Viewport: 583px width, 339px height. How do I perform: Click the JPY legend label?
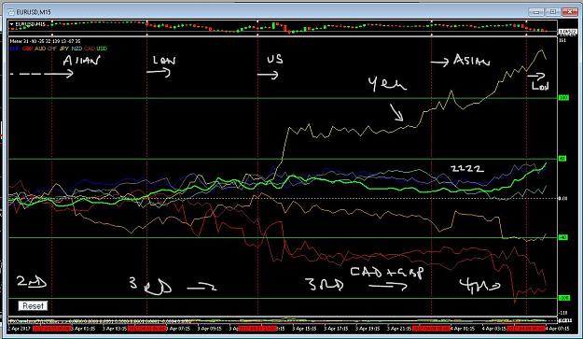pos(64,49)
